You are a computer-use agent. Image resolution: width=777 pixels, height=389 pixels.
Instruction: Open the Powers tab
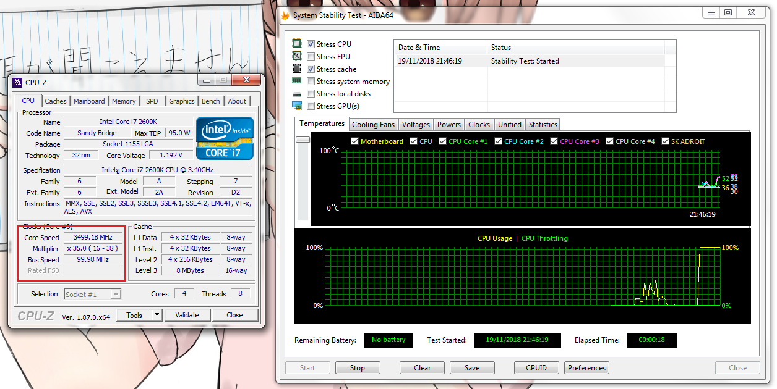(449, 125)
